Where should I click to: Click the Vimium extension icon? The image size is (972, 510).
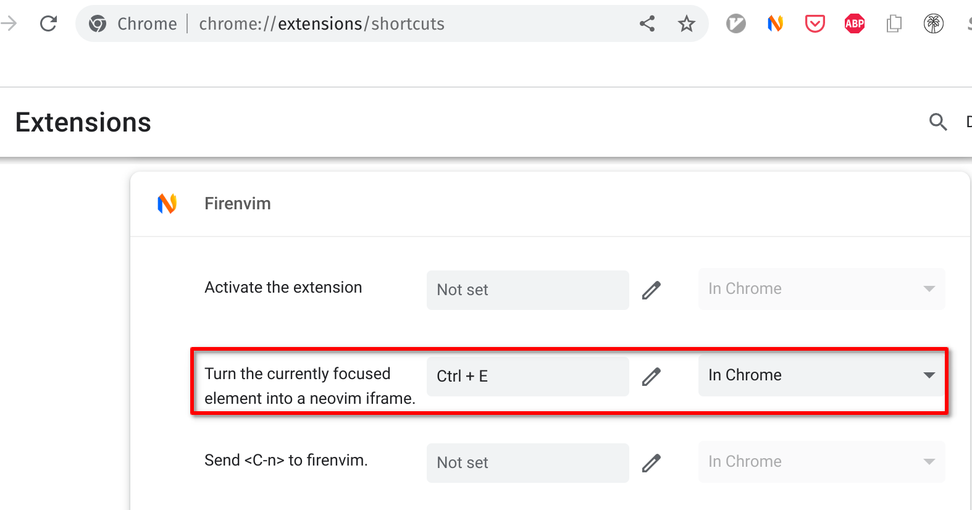(x=735, y=23)
